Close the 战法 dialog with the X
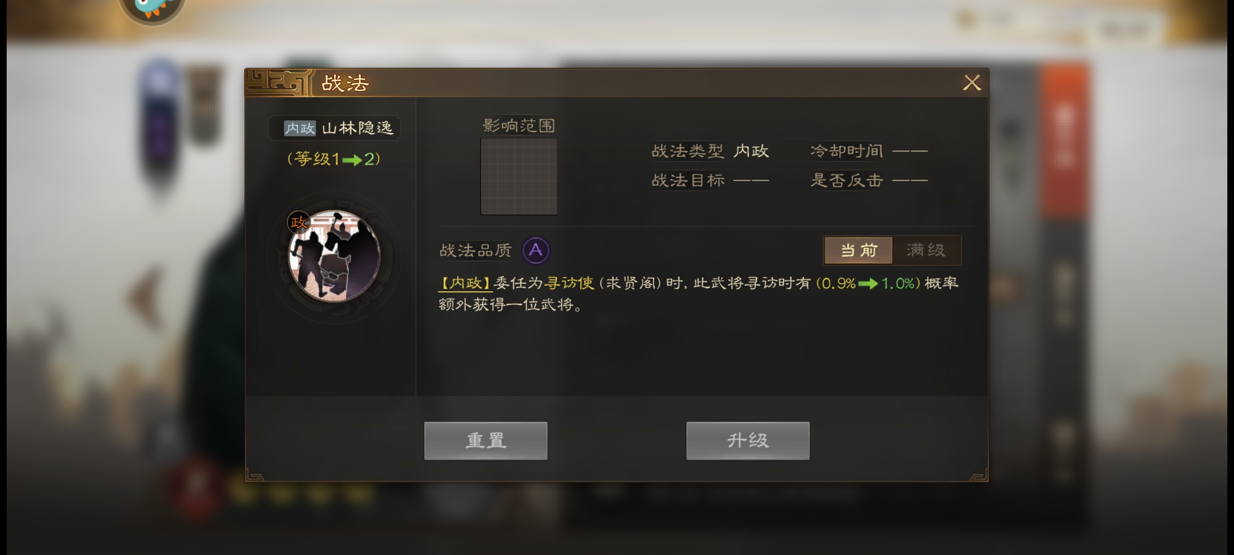The height and width of the screenshot is (555, 1234). [972, 83]
